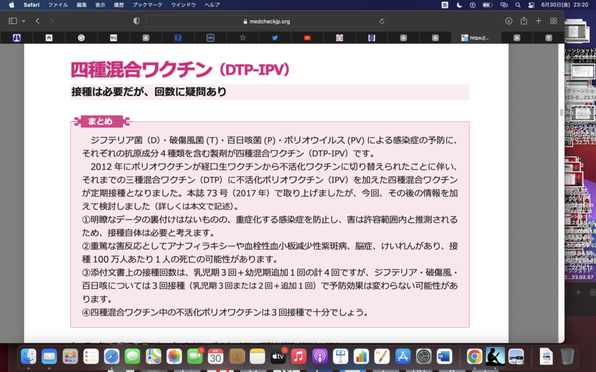Toggle the Safari sidebar button
Viewport: 596px width, 372px height.
coord(13,21)
